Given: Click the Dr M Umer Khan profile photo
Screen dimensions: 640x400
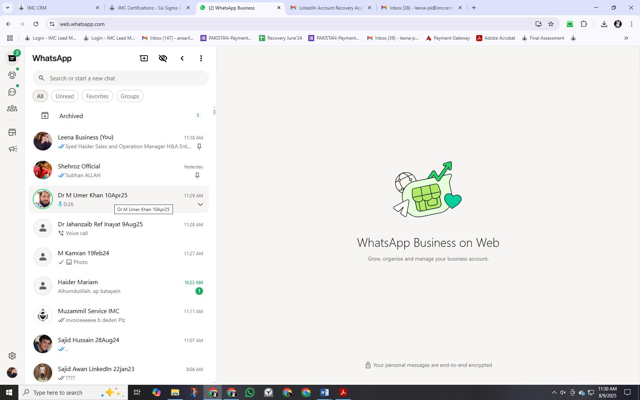Looking at the screenshot, I should point(43,199).
